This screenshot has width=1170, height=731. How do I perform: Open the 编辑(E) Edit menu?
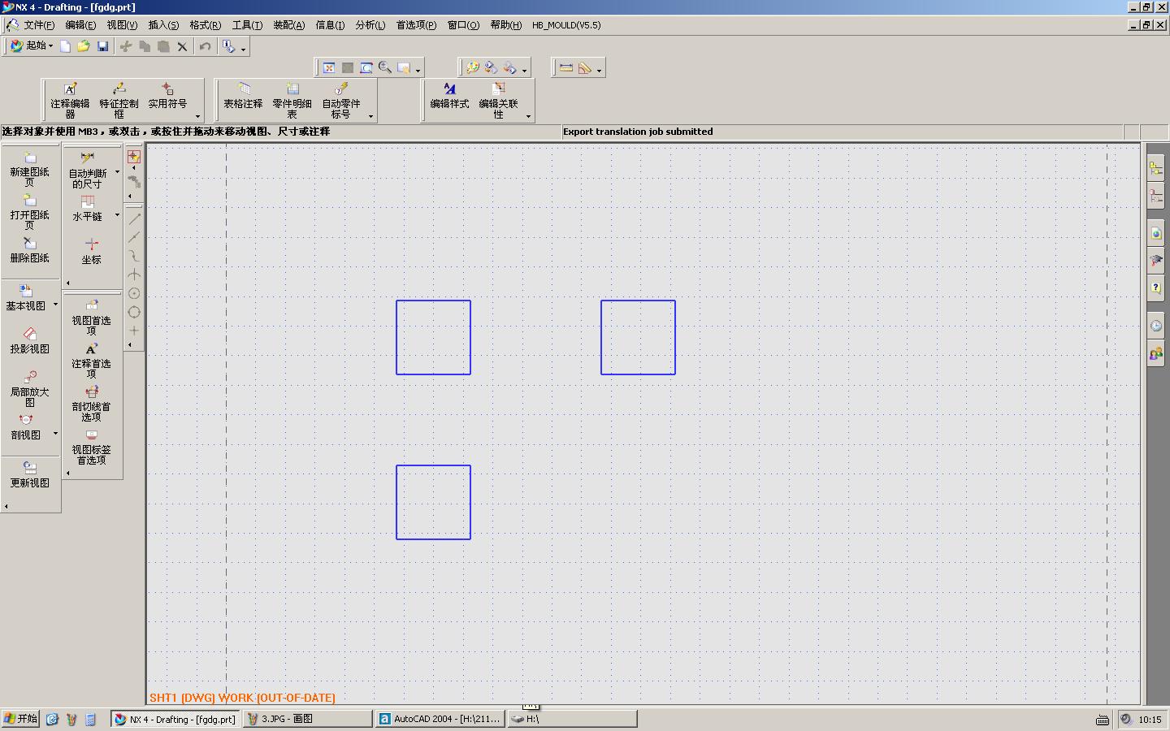coord(80,25)
